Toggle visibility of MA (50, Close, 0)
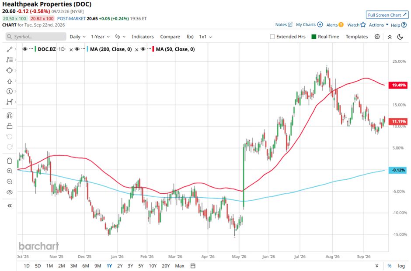Image resolution: width=411 pixels, height=271 pixels. pyautogui.click(x=143, y=49)
